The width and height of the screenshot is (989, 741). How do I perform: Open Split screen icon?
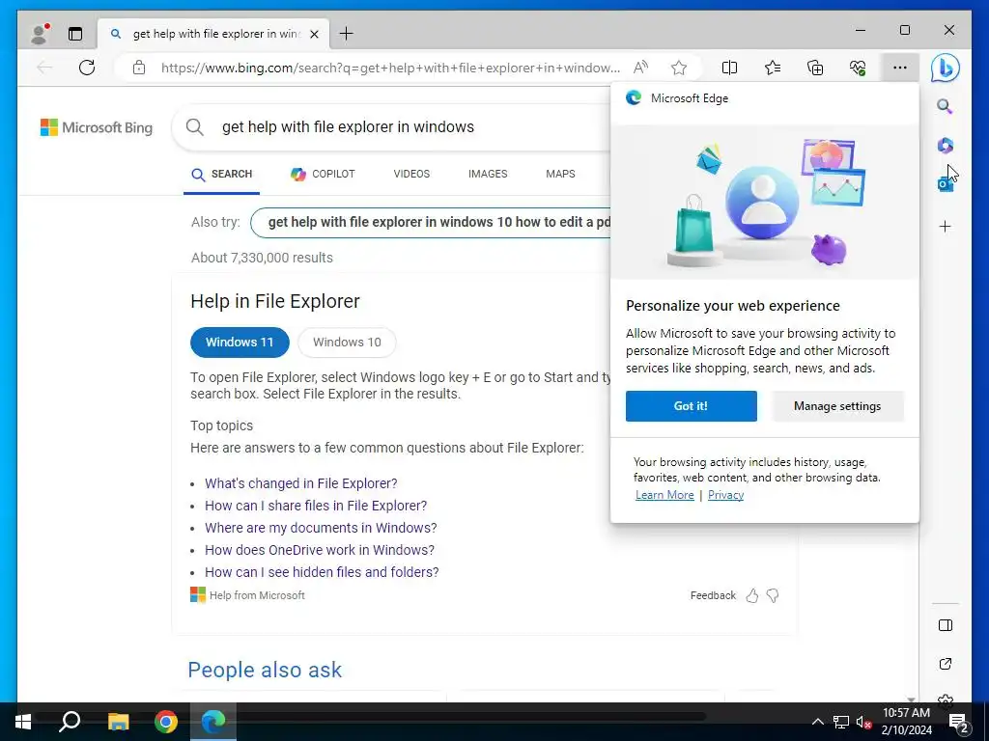coord(729,68)
